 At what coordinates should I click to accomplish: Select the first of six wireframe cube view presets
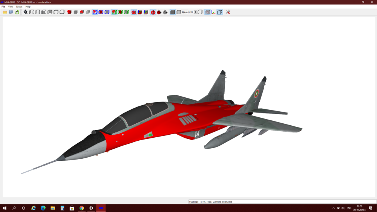coord(32,12)
